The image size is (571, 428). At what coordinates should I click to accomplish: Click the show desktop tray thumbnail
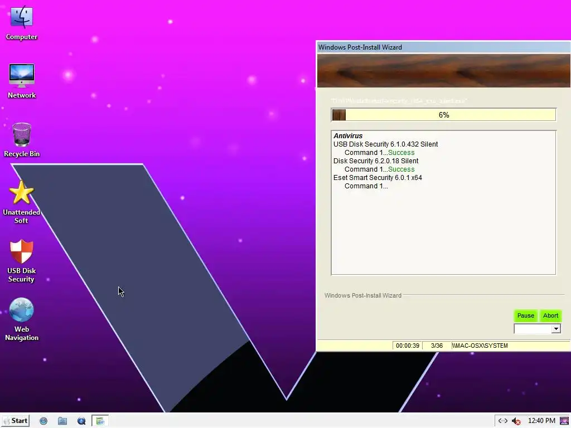(x=564, y=421)
